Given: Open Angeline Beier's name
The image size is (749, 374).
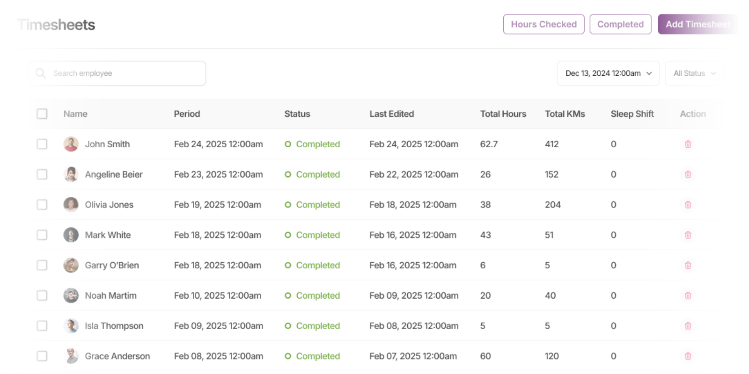Looking at the screenshot, I should pos(114,174).
